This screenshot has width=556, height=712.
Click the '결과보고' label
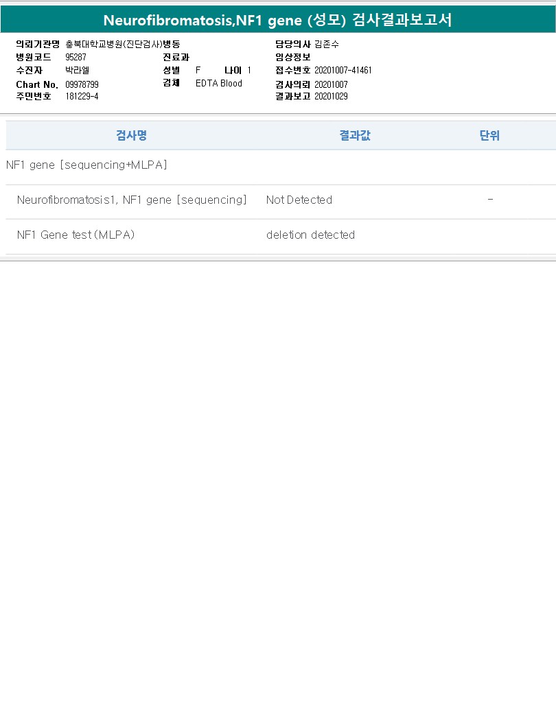(293, 96)
